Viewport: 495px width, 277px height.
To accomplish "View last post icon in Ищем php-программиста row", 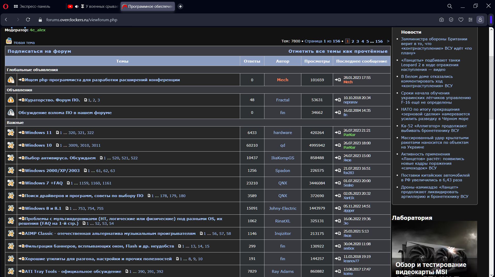I will pos(338,80).
